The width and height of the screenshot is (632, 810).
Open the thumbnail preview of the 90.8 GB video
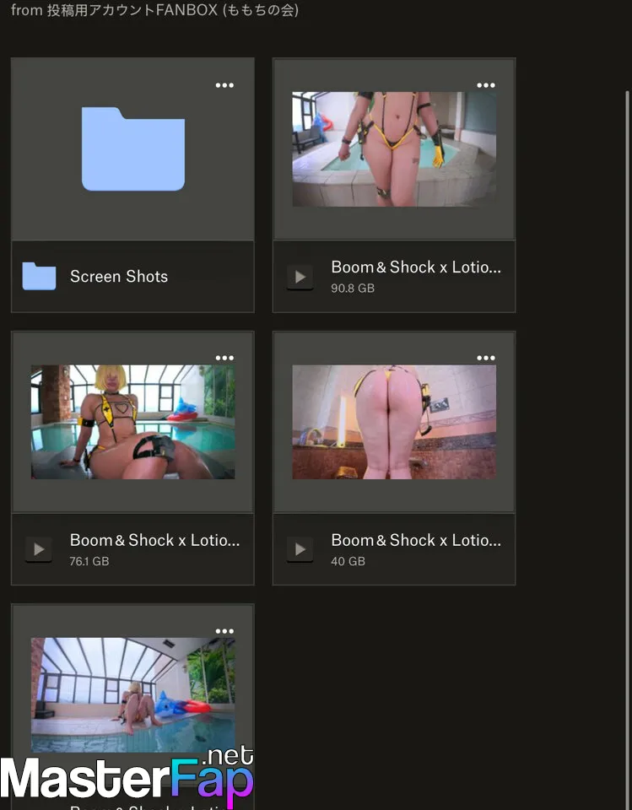click(394, 149)
